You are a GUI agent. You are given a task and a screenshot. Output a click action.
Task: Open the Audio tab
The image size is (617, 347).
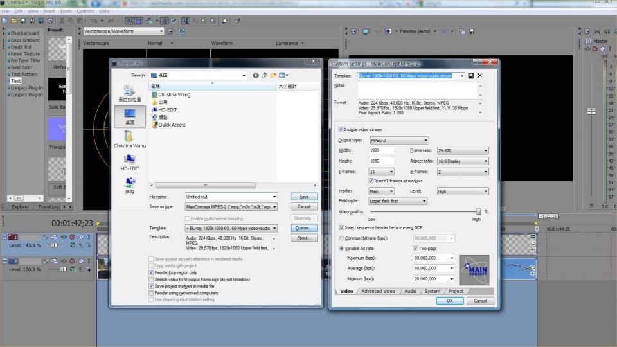[x=410, y=292]
